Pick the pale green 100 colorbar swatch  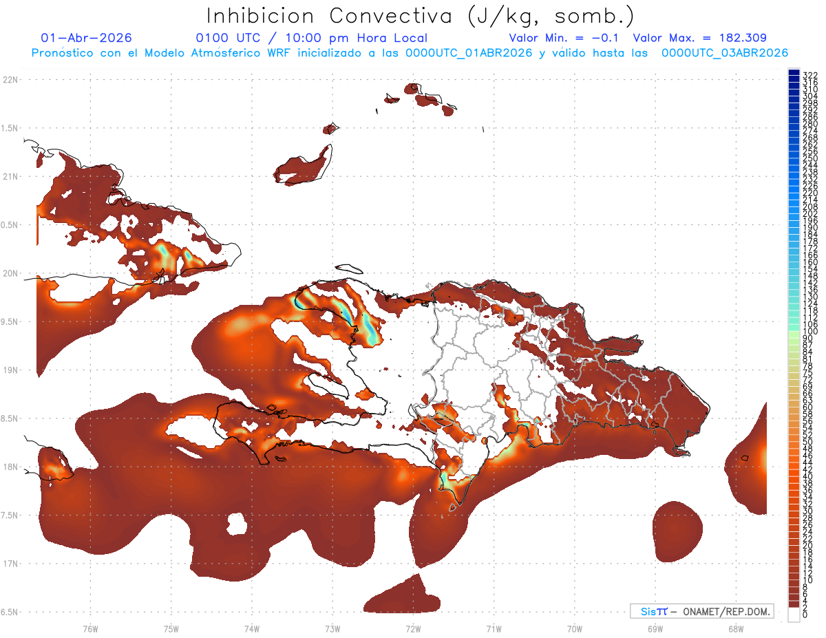[794, 334]
